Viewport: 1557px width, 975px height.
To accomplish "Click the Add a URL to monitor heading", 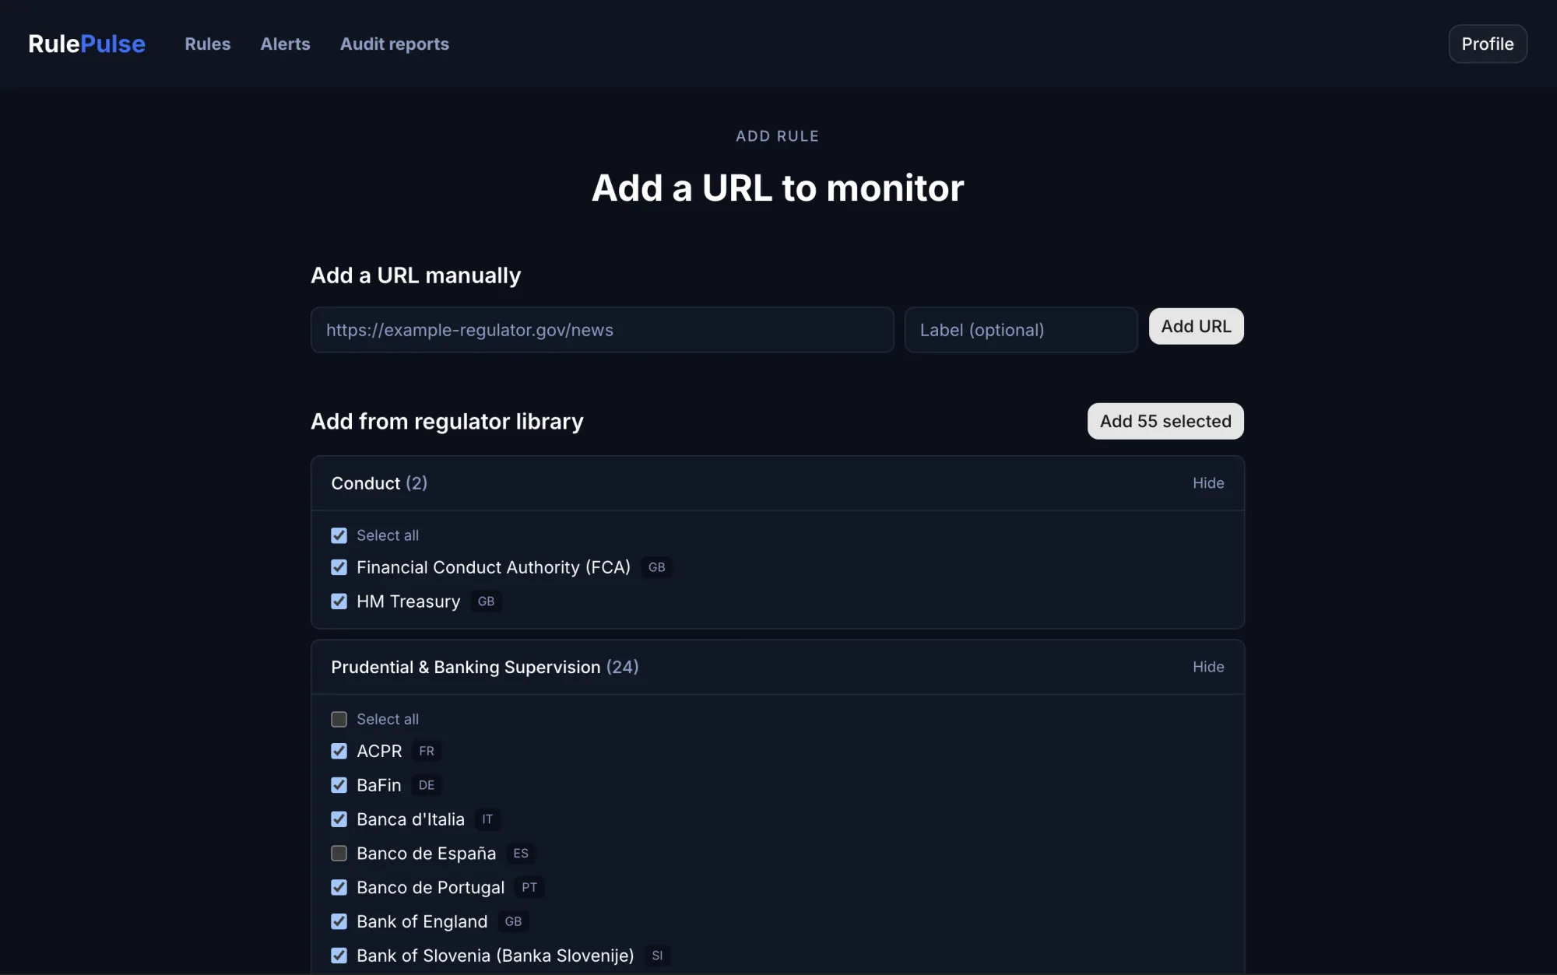I will (x=778, y=188).
